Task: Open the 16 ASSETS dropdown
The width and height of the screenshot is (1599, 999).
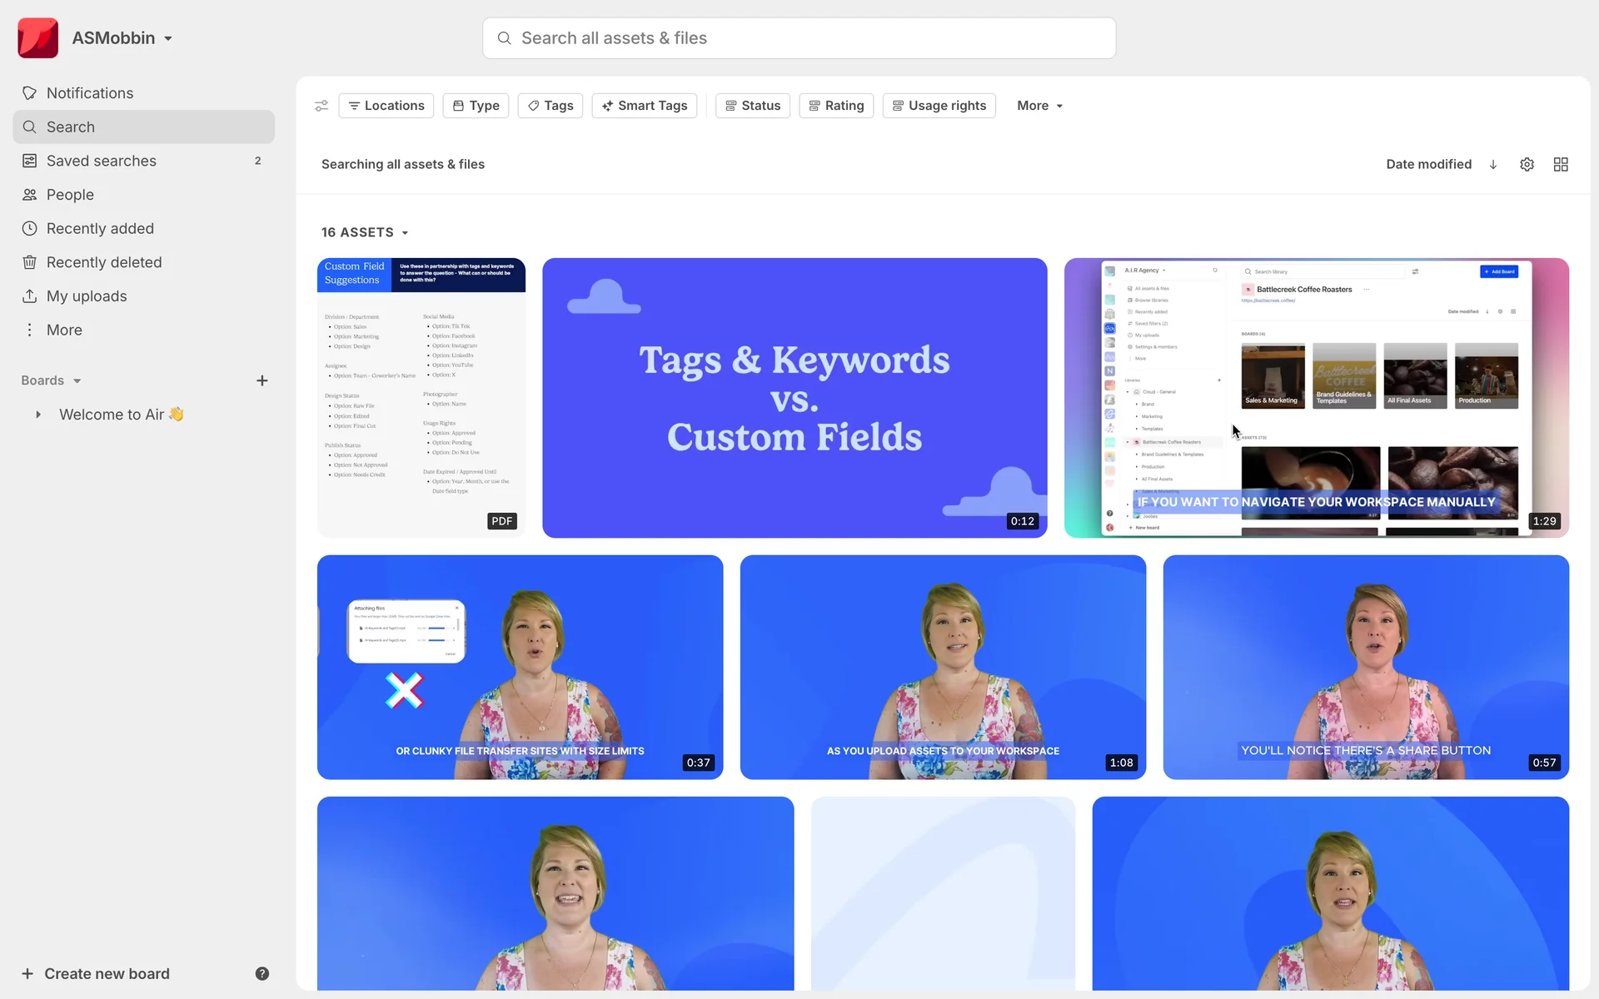Action: click(x=365, y=232)
